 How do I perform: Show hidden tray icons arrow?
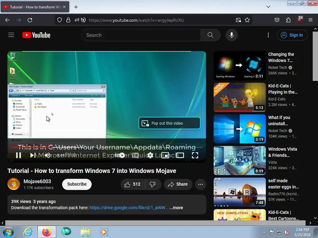[264, 232]
